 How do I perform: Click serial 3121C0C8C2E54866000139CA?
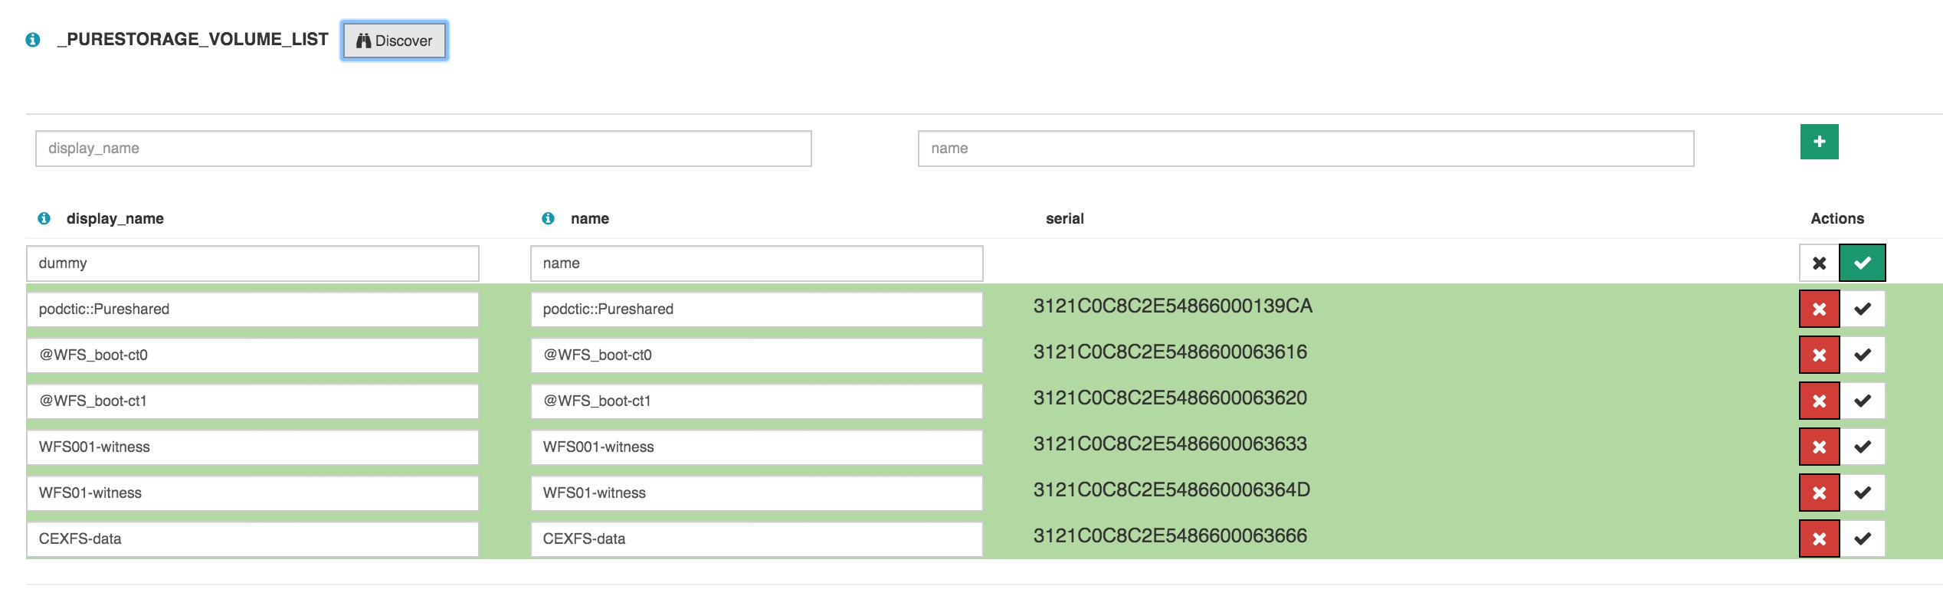coord(1173,306)
